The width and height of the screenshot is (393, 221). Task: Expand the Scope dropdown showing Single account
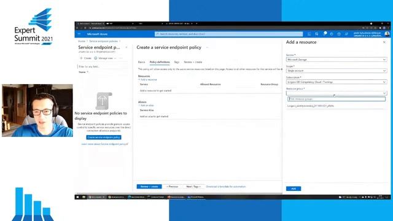point(337,71)
